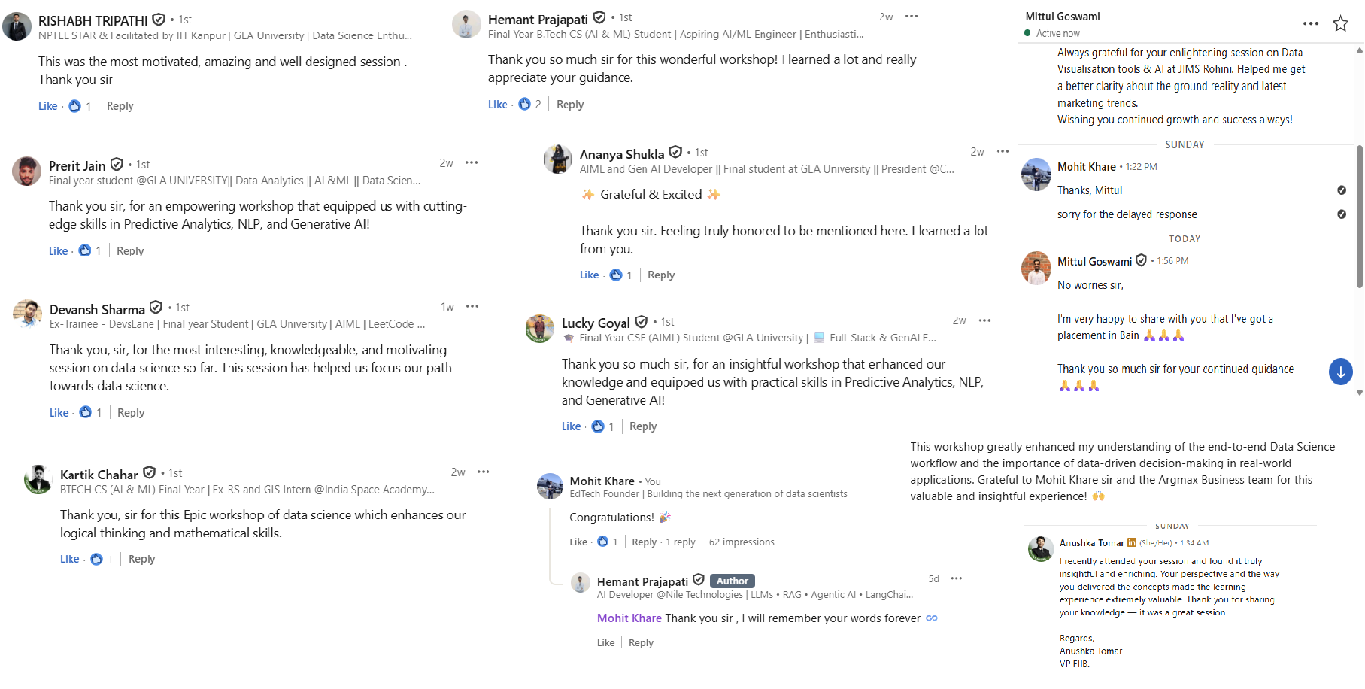Open the three-dot menu on Prerit Jain's comment
Image resolution: width=1365 pixels, height=689 pixels.
pos(472,162)
